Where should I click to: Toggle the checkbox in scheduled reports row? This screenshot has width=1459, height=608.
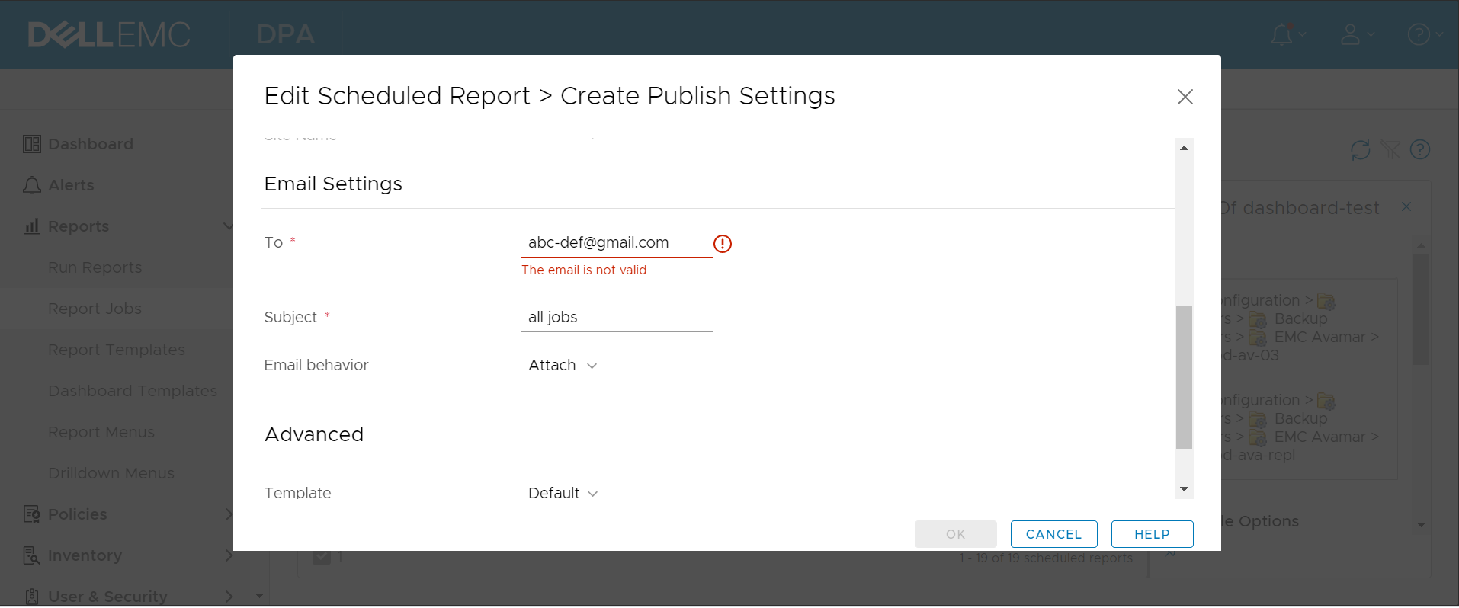pos(322,557)
